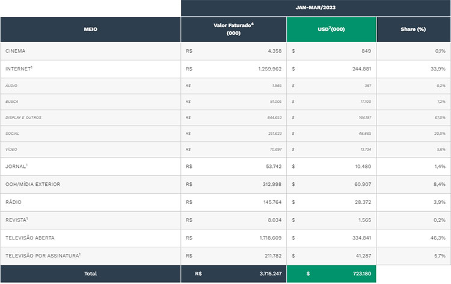
Task: Select the REVISTA row label
Action: point(17,220)
